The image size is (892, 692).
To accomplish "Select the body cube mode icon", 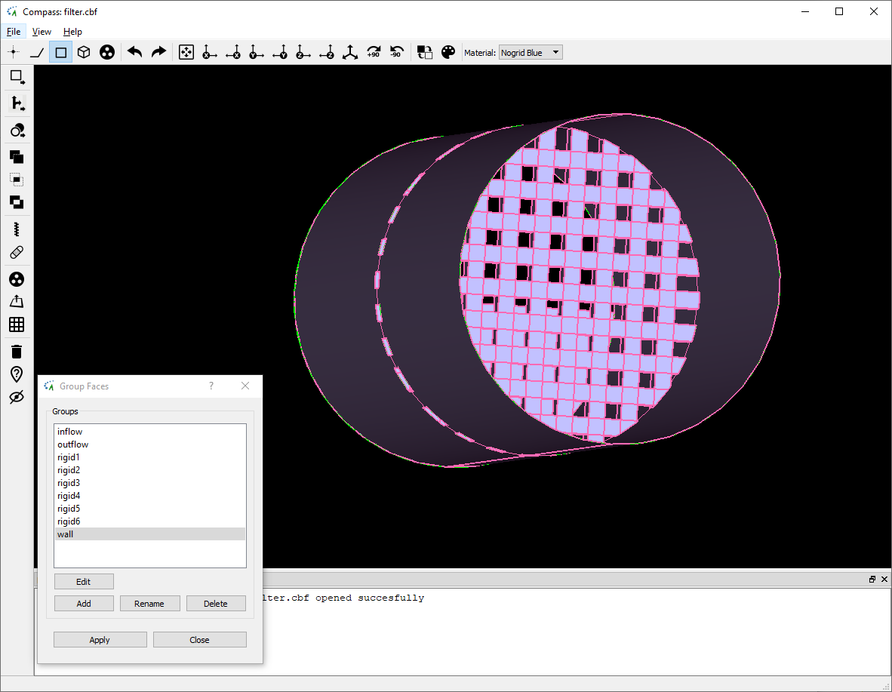I will [84, 52].
